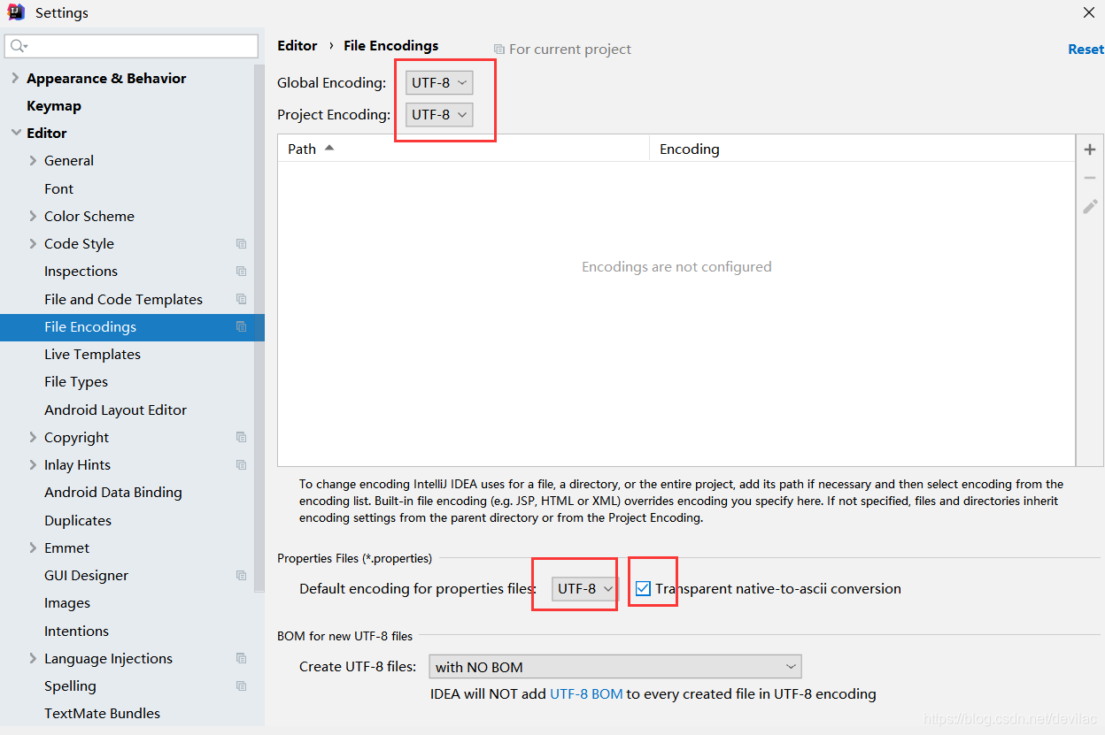Close the Settings dialog
The height and width of the screenshot is (735, 1105).
[x=1089, y=12]
